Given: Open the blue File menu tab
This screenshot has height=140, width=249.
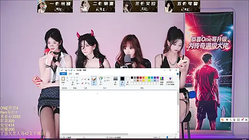Looking at the screenshot, I should 63,74.
